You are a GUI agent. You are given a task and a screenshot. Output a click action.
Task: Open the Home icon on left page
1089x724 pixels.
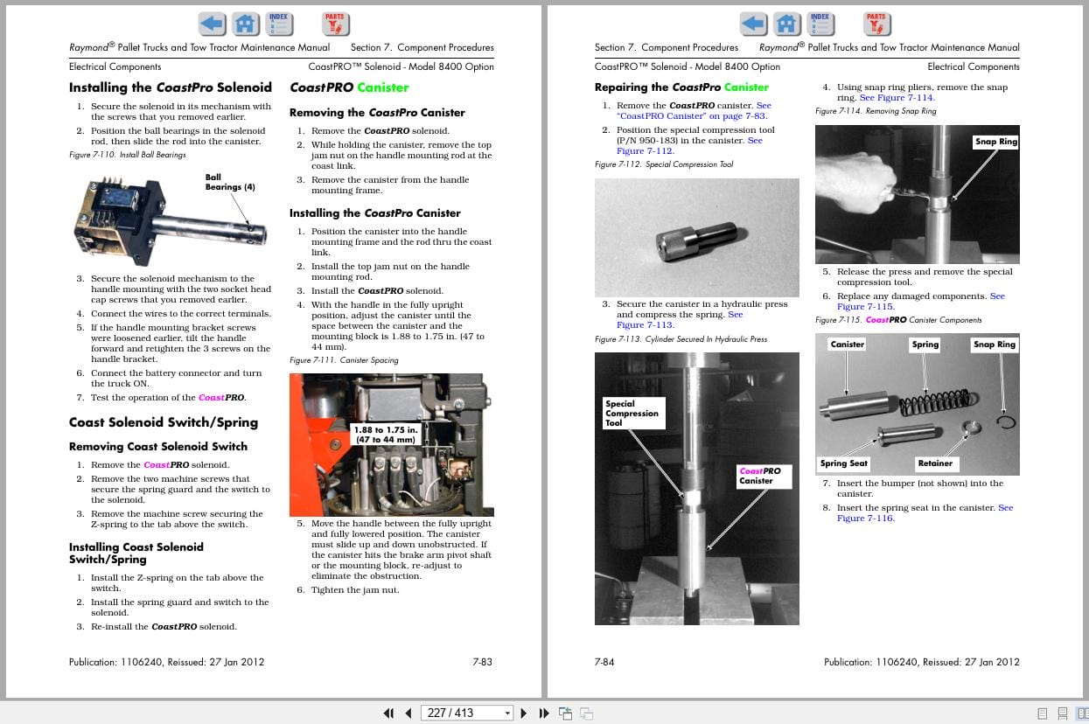(x=245, y=24)
